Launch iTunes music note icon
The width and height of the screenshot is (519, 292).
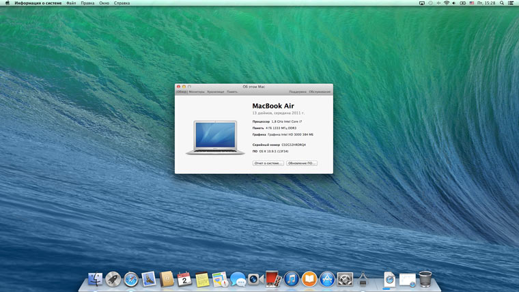click(292, 279)
